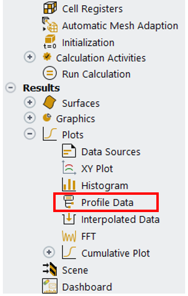
Task: Click the FFT waveform icon
Action: 69,236
